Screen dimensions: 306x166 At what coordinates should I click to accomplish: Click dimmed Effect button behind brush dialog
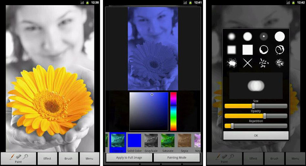253,159
